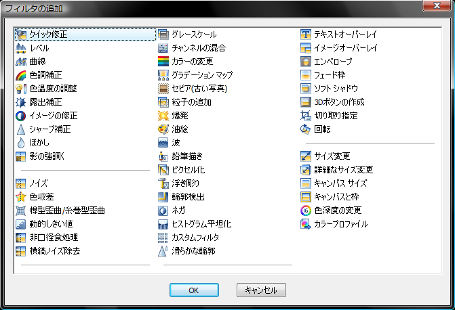455x310 pixels.
Task: Select the 油絵 palette icon
Action: coord(163,129)
